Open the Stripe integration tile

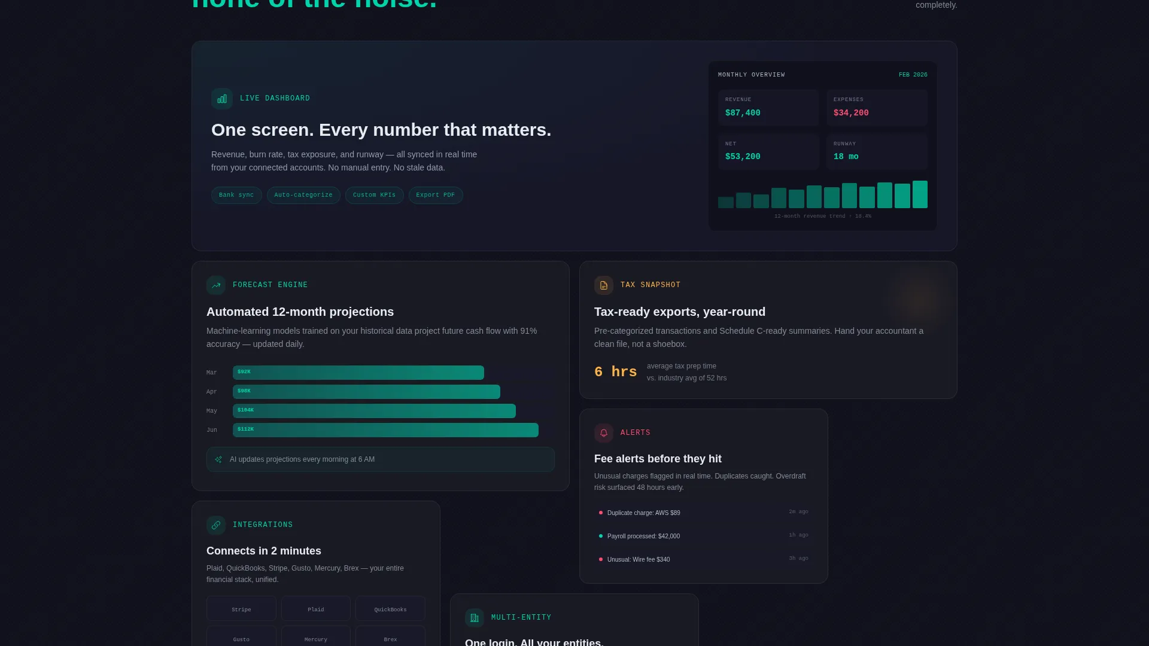point(241,609)
